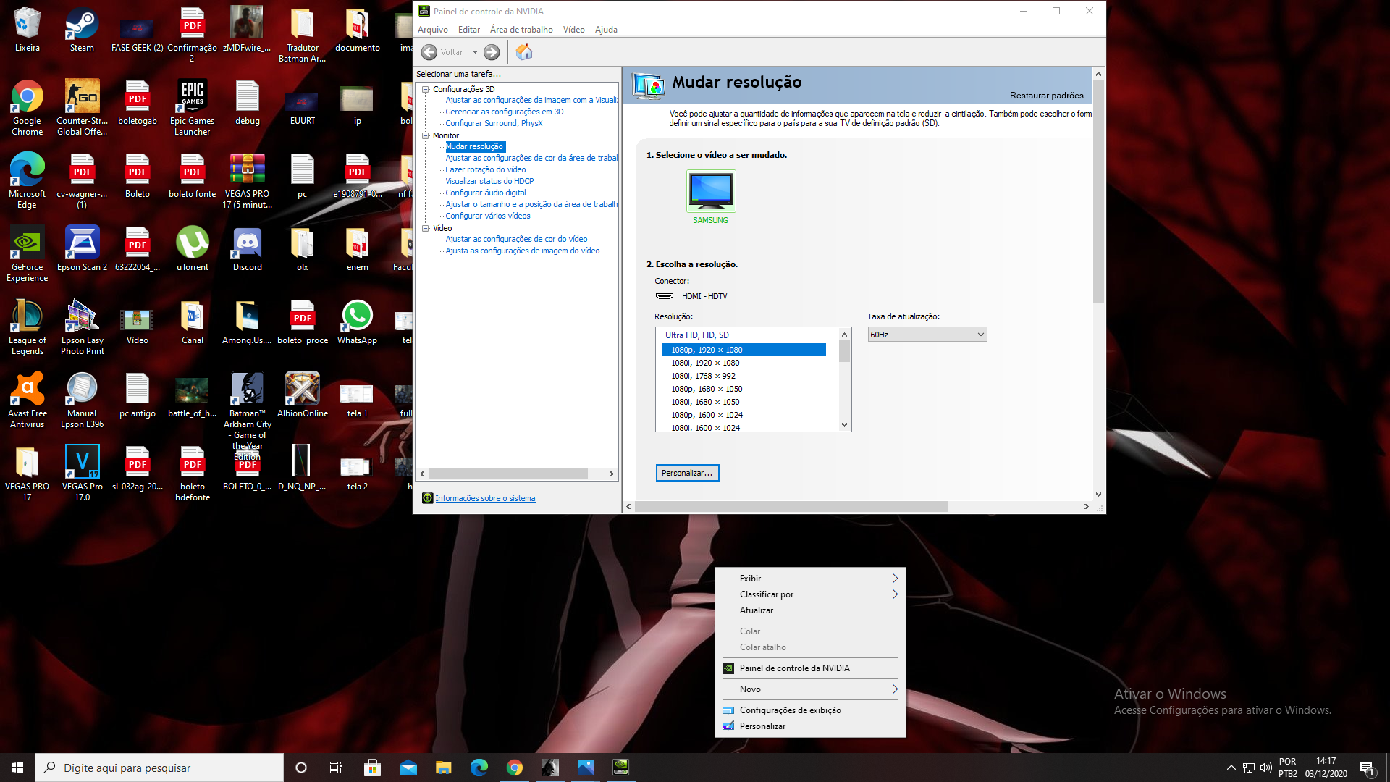Open notification center on taskbar
The width and height of the screenshot is (1390, 782).
1367,768
